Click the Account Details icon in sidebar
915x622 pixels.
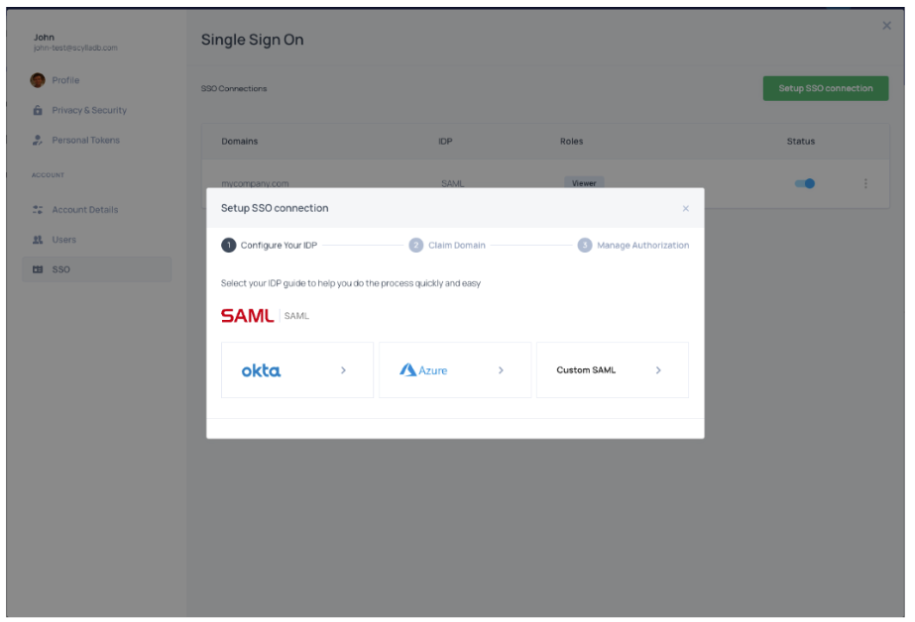38,210
